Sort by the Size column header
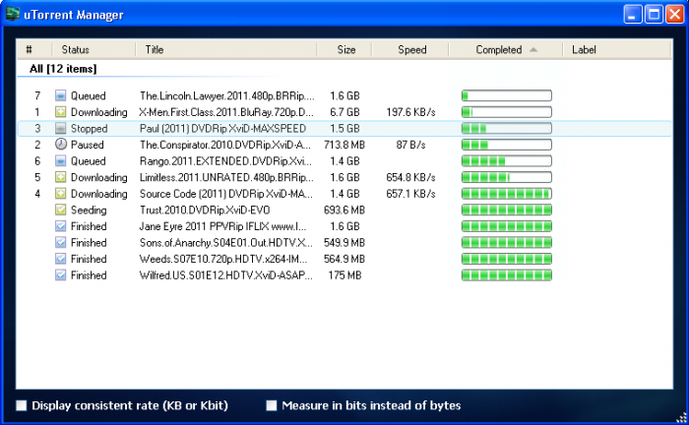Screen dimensions: 689x425 344,49
